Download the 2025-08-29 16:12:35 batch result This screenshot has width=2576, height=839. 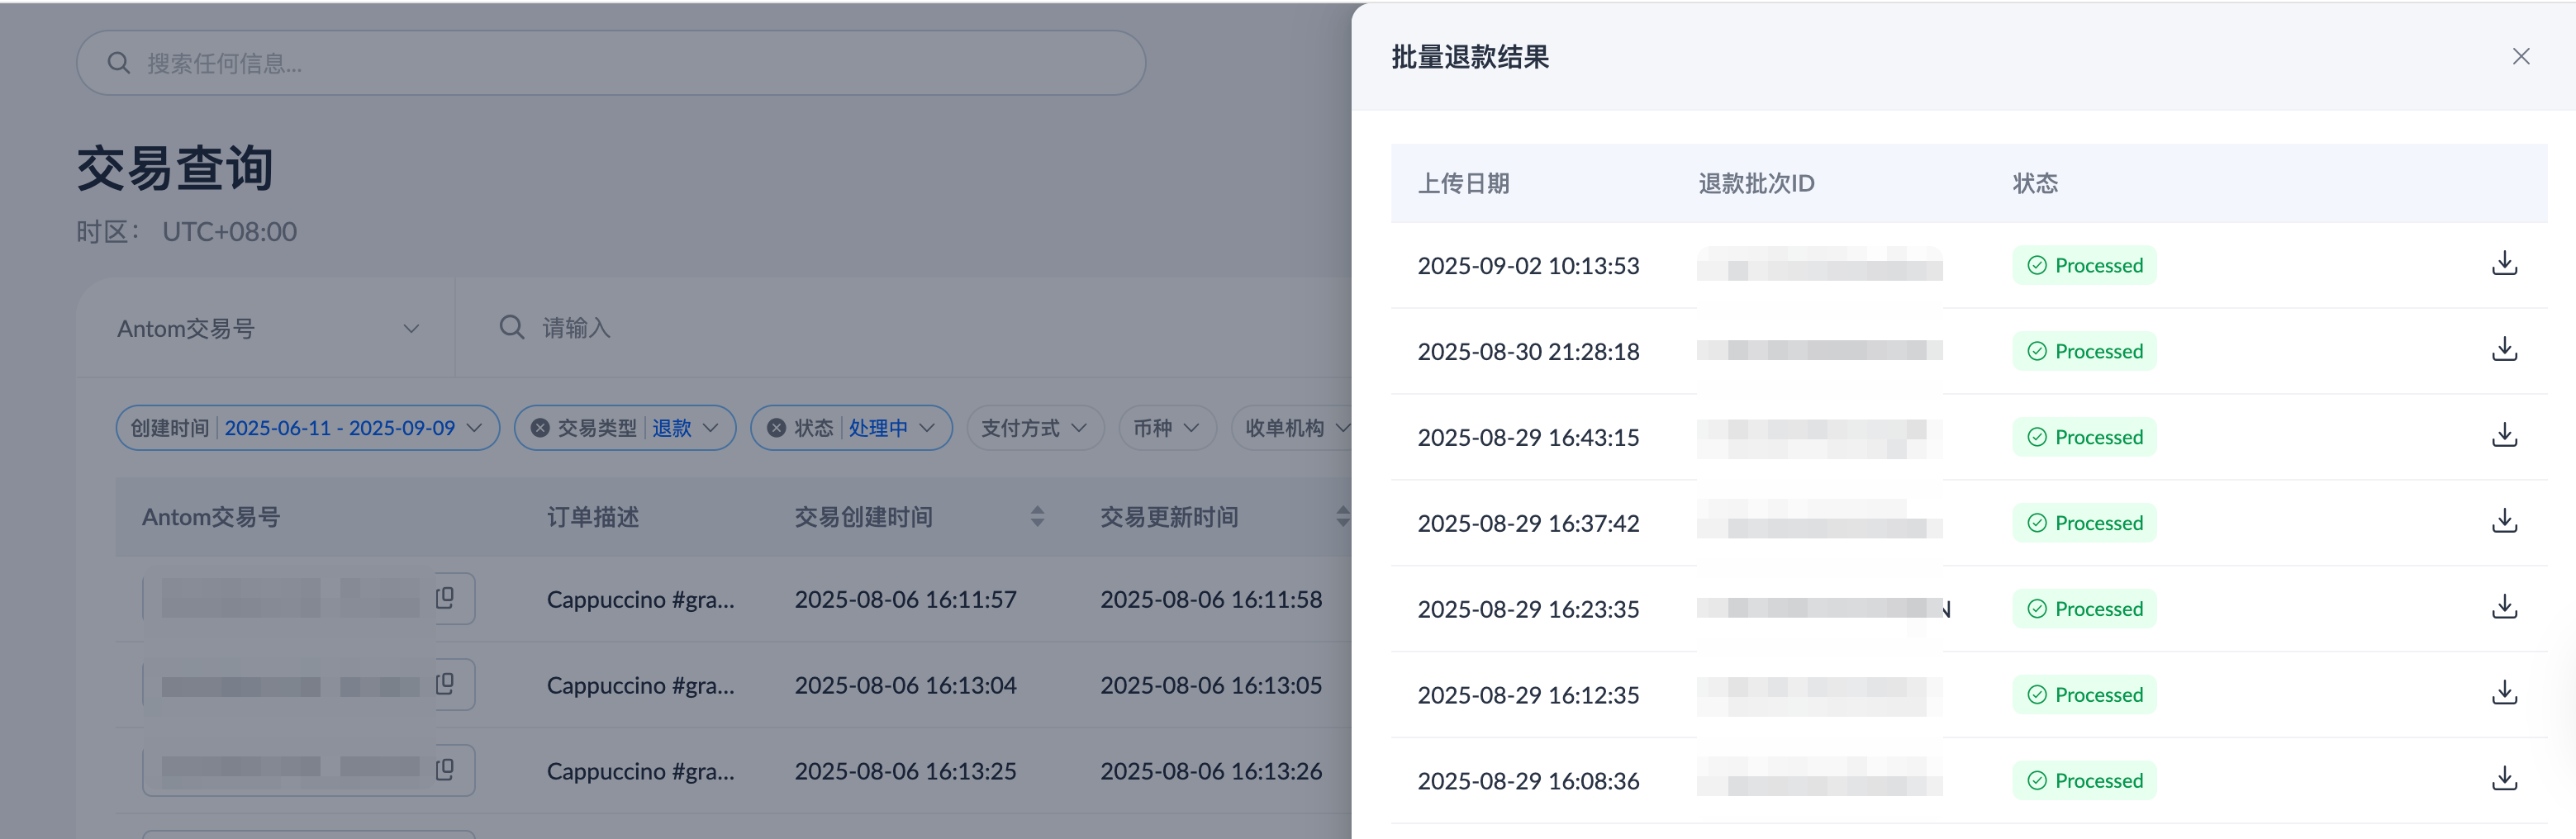pos(2503,694)
